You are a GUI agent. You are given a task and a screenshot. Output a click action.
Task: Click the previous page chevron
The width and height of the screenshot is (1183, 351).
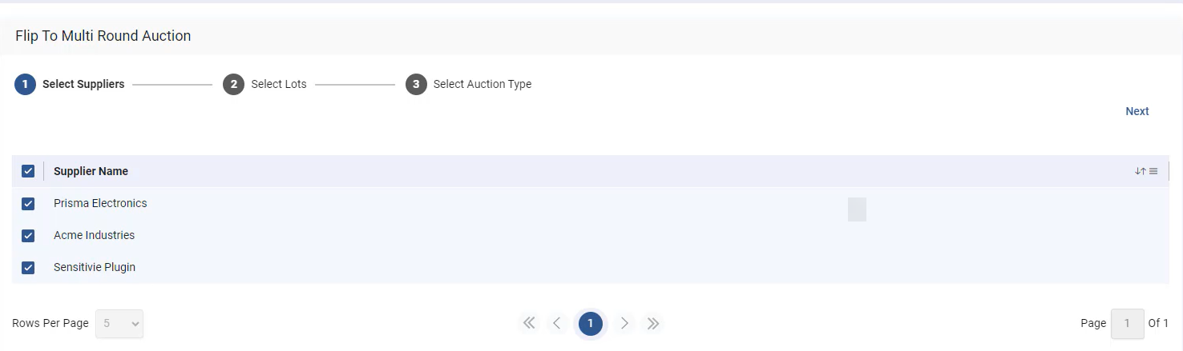click(x=557, y=323)
